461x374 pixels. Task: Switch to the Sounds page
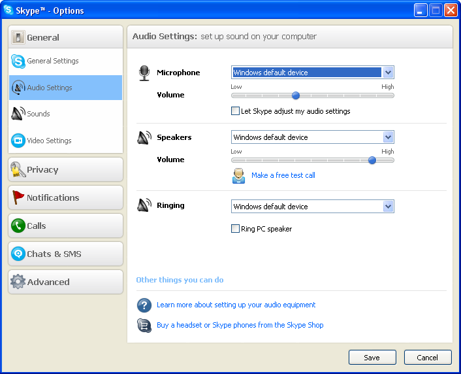pyautogui.click(x=65, y=114)
